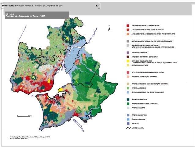Screen dimensions: 195x149
Task: Click the Limite da AML boundary line symbol
Action: 128,128
